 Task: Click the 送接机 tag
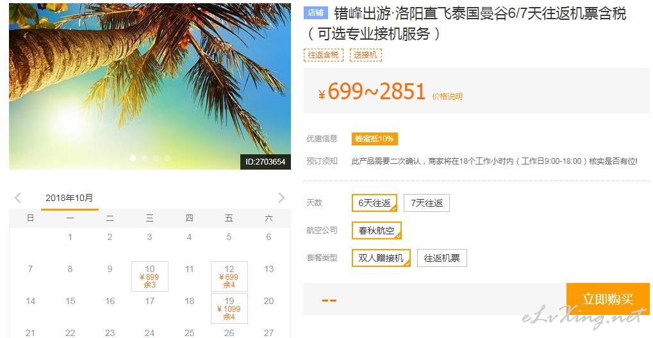(366, 55)
